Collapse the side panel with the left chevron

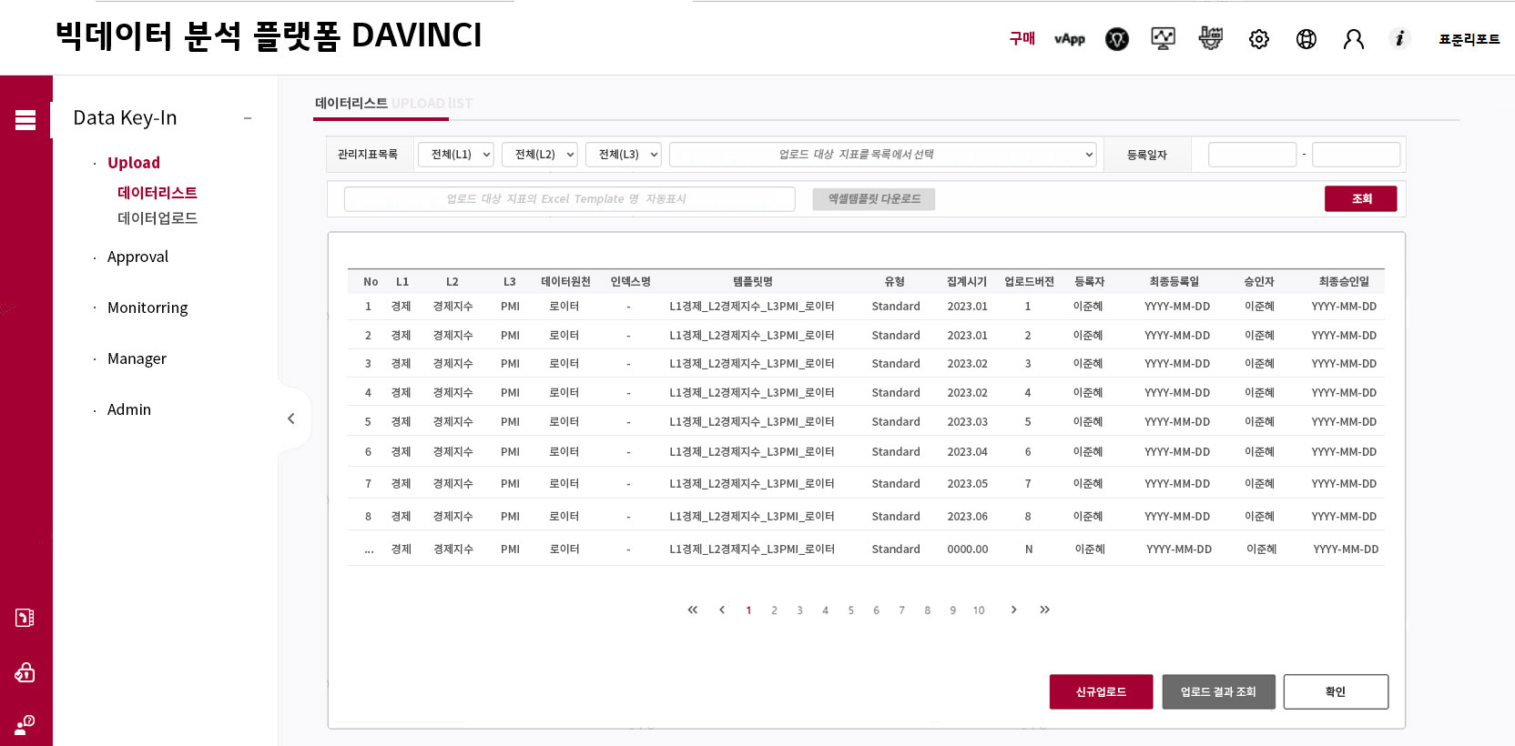click(291, 418)
